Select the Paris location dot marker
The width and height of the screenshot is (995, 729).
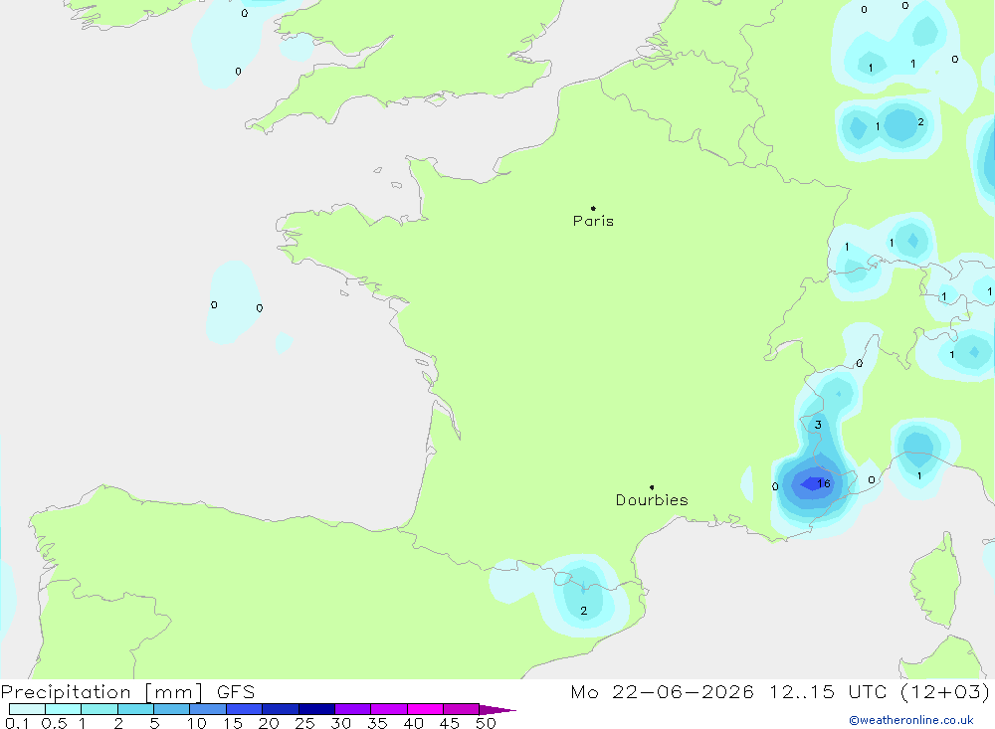pyautogui.click(x=593, y=208)
